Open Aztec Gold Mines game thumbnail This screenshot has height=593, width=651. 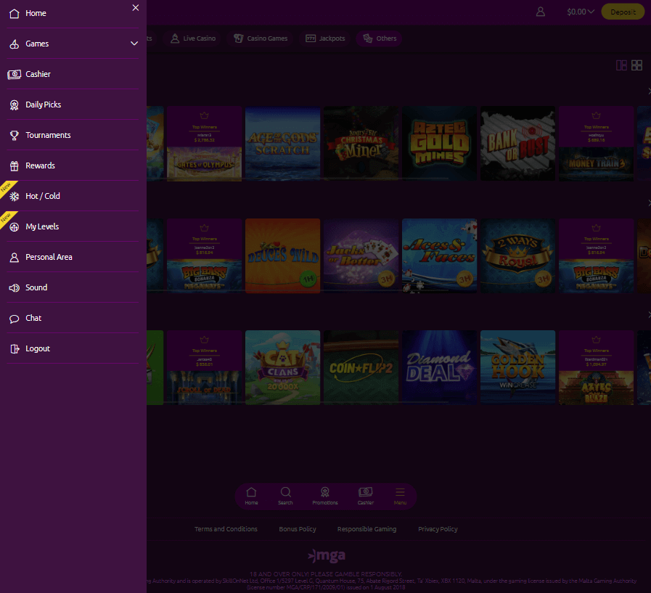[x=439, y=143]
